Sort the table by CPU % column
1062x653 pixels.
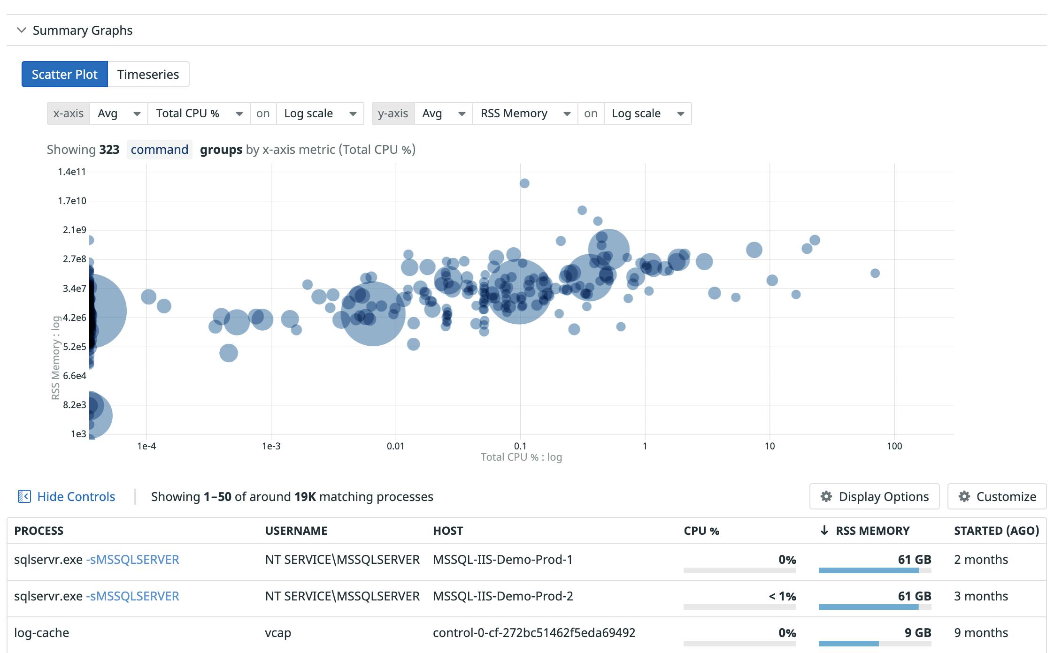(x=701, y=531)
